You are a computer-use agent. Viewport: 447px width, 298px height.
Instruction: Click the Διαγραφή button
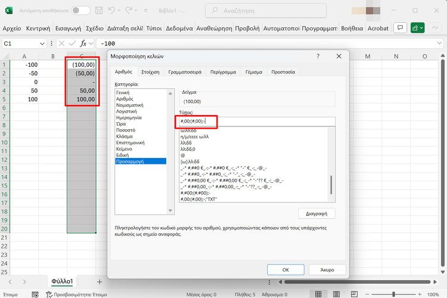coord(316,213)
